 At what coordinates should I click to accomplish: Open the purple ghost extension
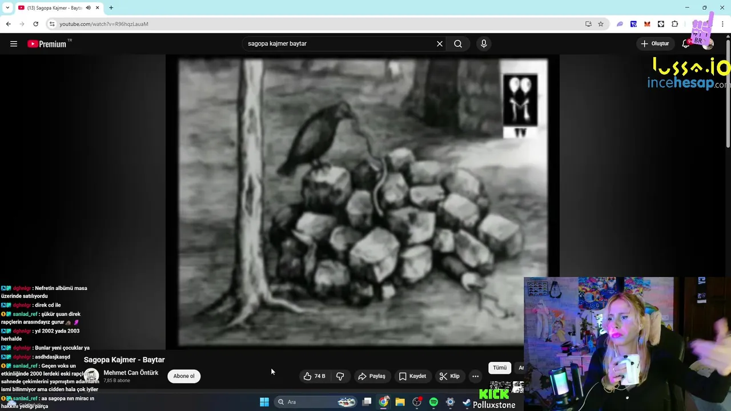pos(620,24)
